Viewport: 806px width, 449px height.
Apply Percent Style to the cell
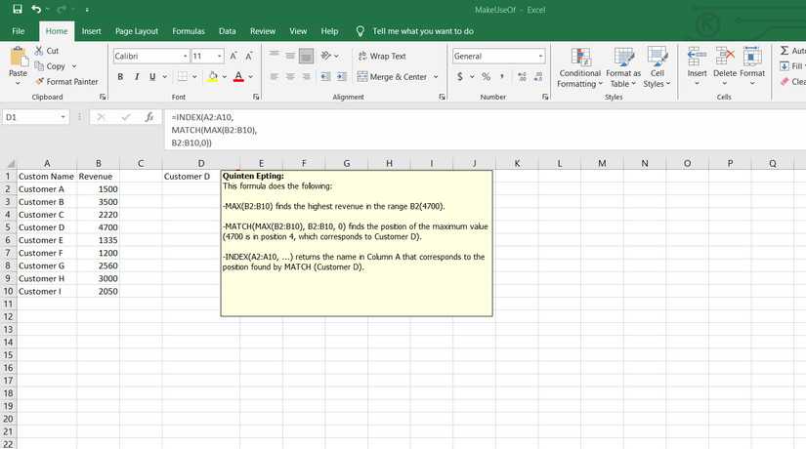click(486, 77)
